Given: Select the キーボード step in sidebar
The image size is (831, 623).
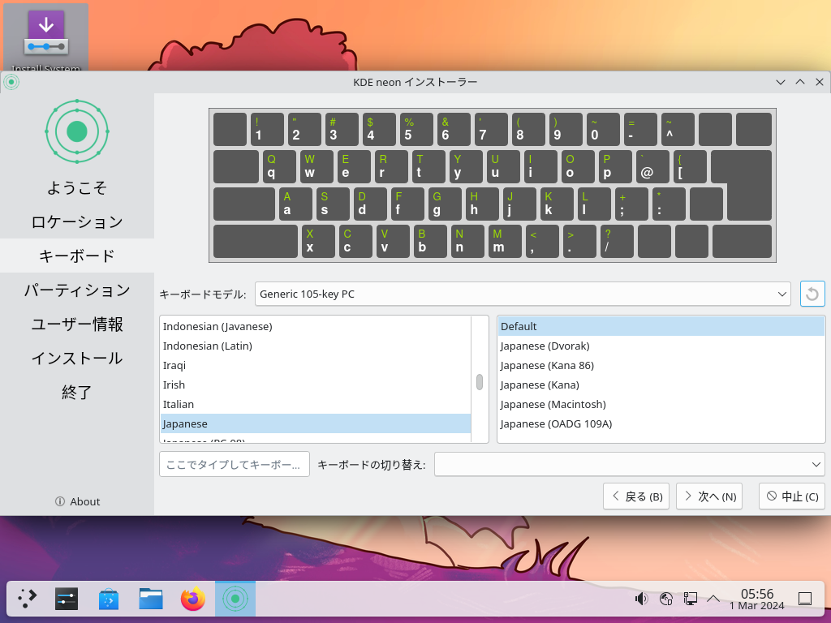Looking at the screenshot, I should tap(77, 256).
